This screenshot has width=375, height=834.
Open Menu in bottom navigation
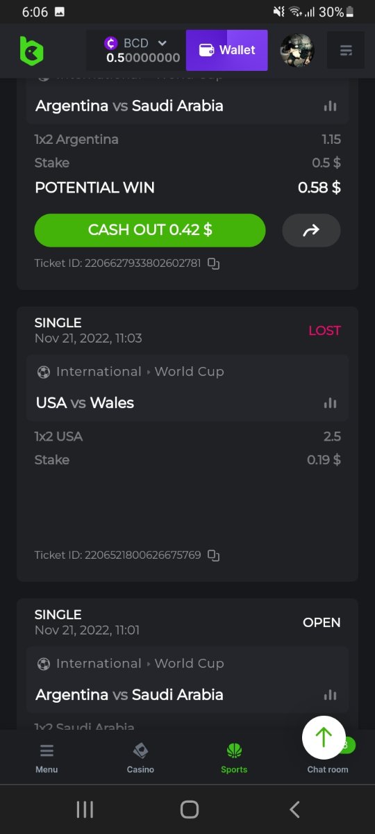pyautogui.click(x=47, y=758)
